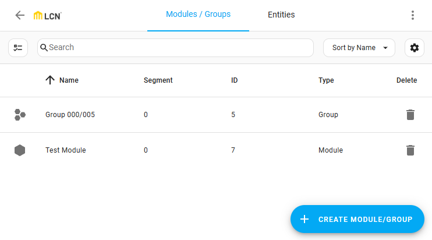Click the back arrow icon
Viewport: 432px width, 240px height.
coord(20,15)
